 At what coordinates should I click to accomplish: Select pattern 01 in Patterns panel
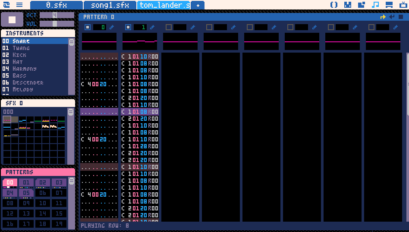click(26, 183)
